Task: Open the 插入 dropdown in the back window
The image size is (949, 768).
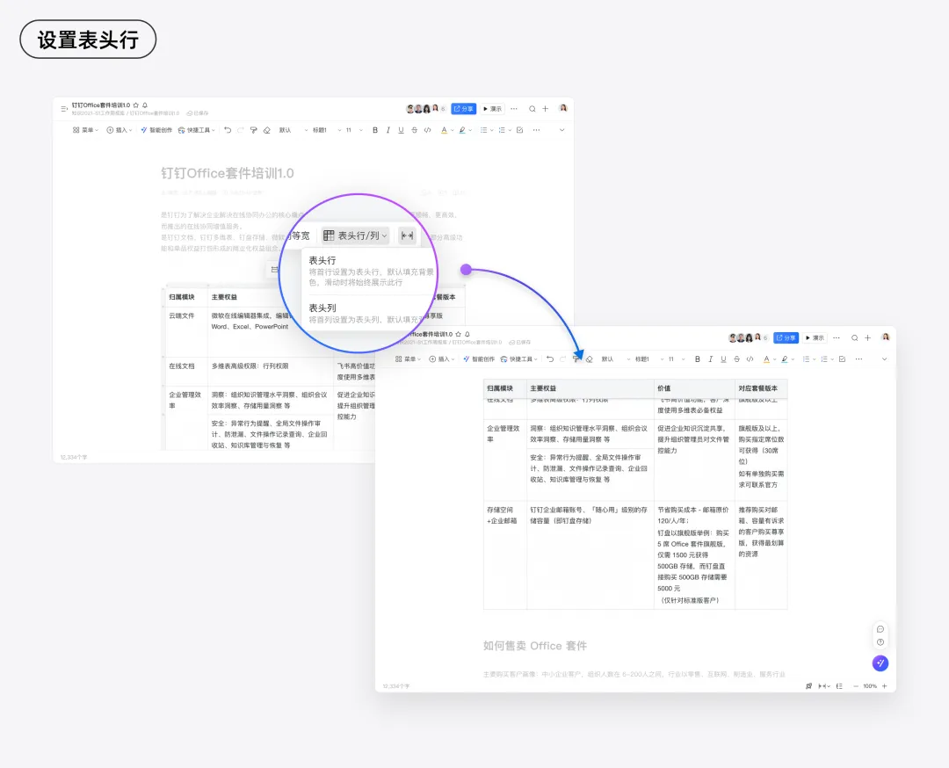Action: pos(120,130)
